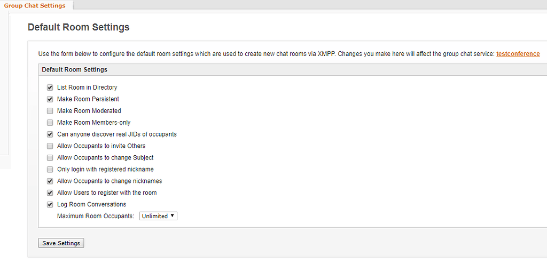Enable Make Room Moderated checkbox
This screenshot has height=264, width=547.
(50, 111)
